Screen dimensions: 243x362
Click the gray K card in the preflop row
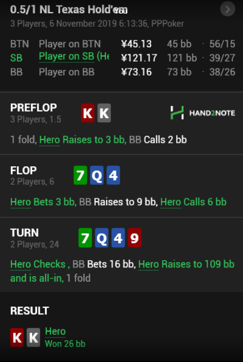pos(104,113)
